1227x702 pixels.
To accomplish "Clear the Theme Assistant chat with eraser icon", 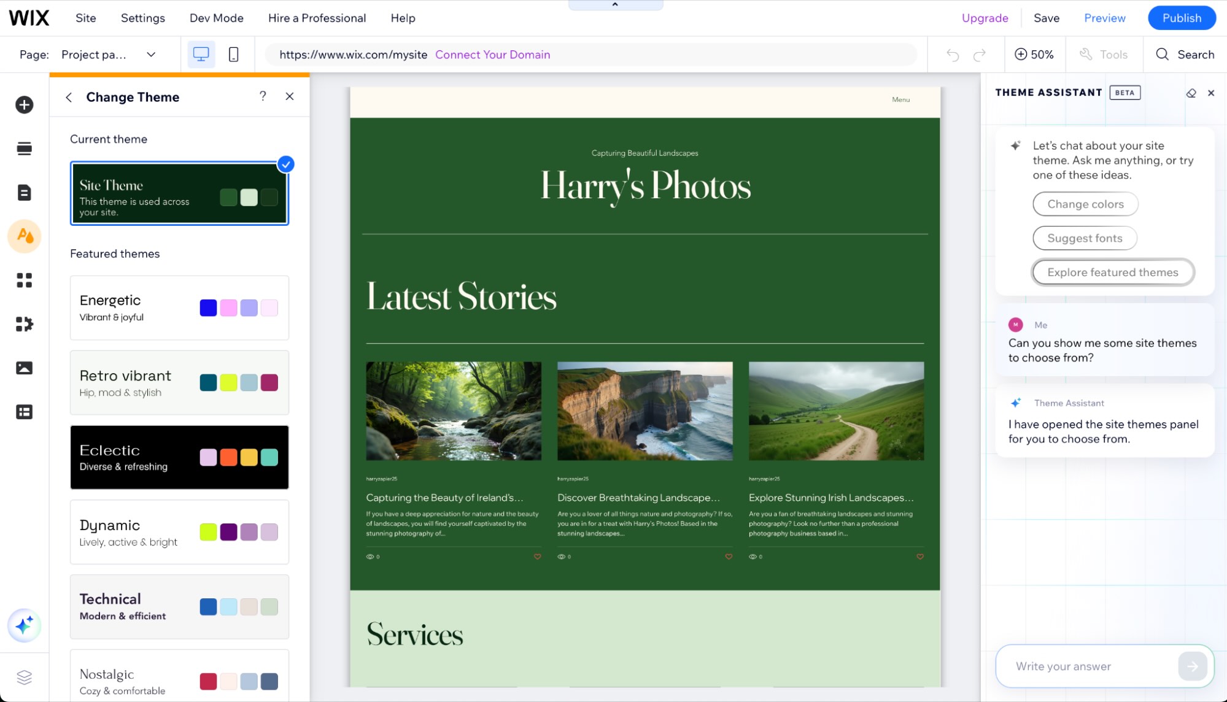I will [x=1191, y=93].
